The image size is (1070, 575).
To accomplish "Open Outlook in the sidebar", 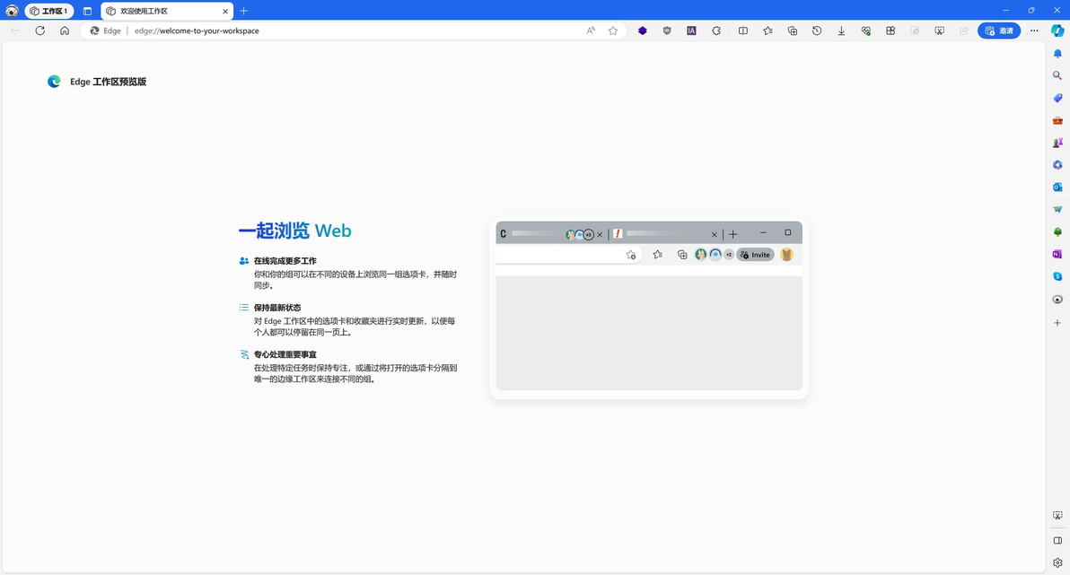I will pyautogui.click(x=1057, y=187).
